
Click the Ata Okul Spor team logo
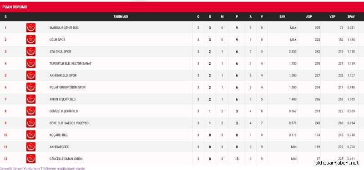coord(30,52)
